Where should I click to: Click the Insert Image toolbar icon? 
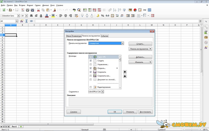point(130,10)
